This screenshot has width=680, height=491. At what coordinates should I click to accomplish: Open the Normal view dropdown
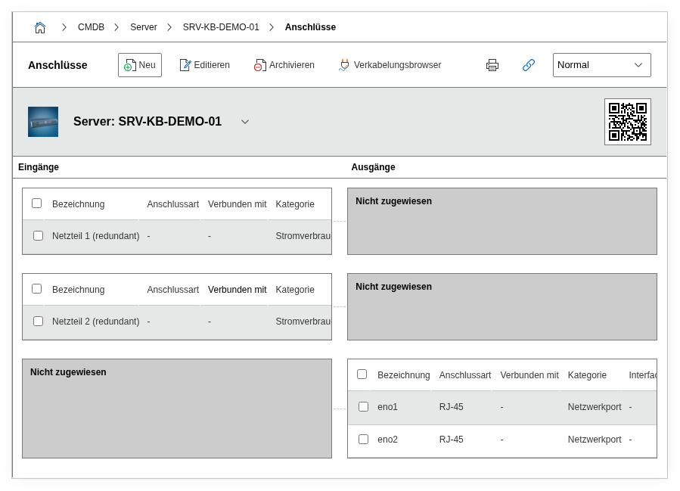[601, 65]
